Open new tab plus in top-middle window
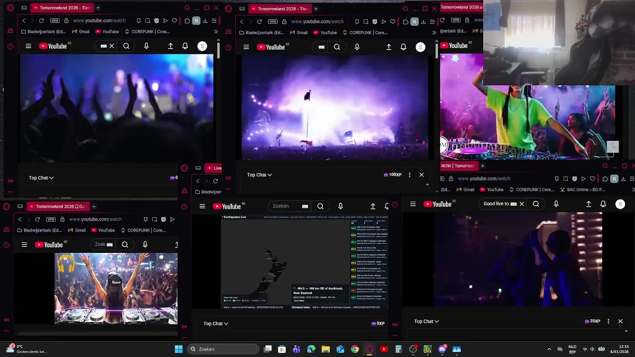This screenshot has width=635, height=357. (316, 8)
